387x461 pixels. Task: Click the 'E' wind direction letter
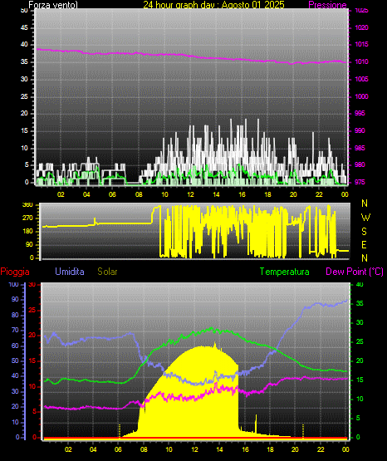364,244
